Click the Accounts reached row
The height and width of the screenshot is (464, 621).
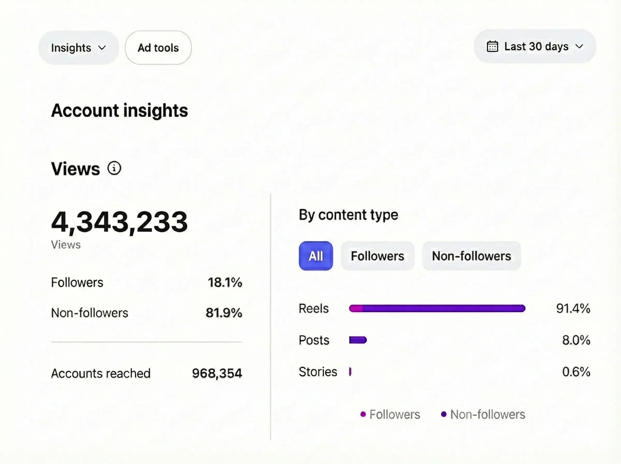[146, 373]
